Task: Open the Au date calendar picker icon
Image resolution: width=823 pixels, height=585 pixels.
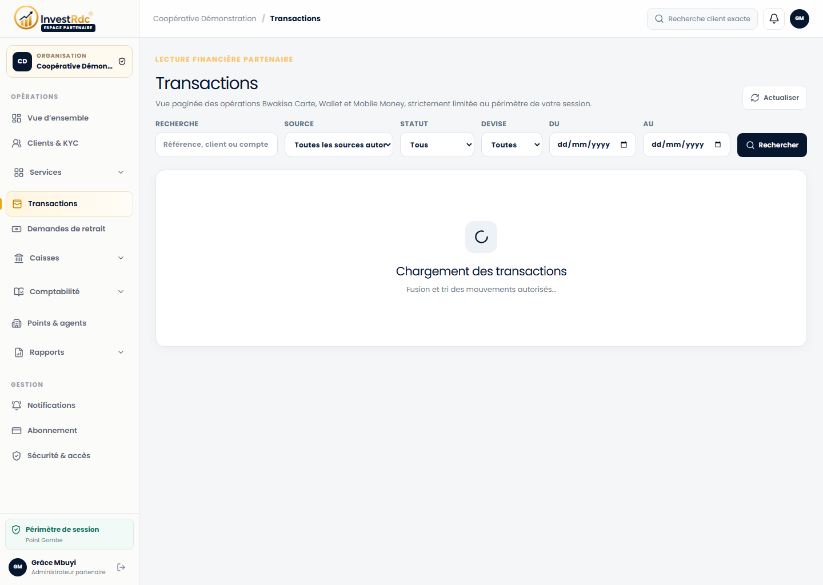Action: (718, 145)
